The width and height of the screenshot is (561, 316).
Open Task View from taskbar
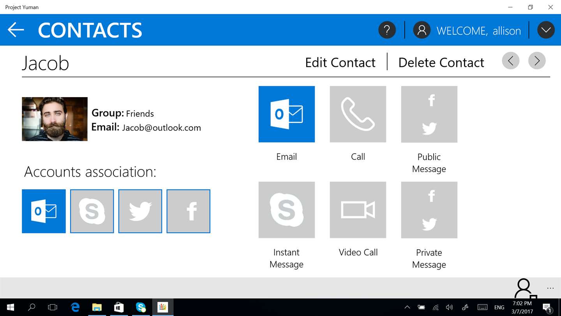click(x=53, y=307)
